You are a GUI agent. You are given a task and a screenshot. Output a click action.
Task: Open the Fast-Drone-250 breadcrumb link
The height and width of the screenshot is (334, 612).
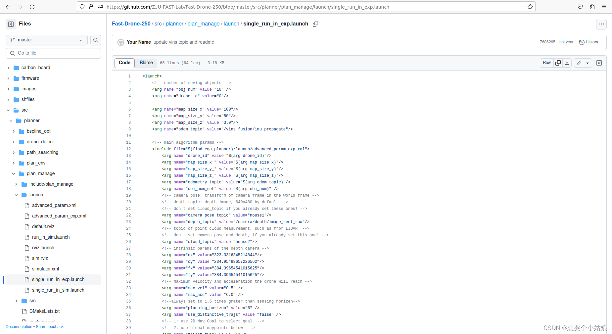pyautogui.click(x=131, y=24)
